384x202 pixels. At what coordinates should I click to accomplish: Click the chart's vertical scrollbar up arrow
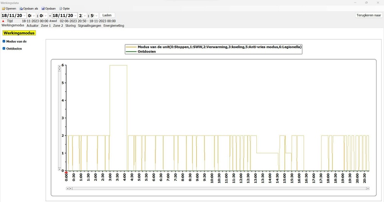click(60, 67)
